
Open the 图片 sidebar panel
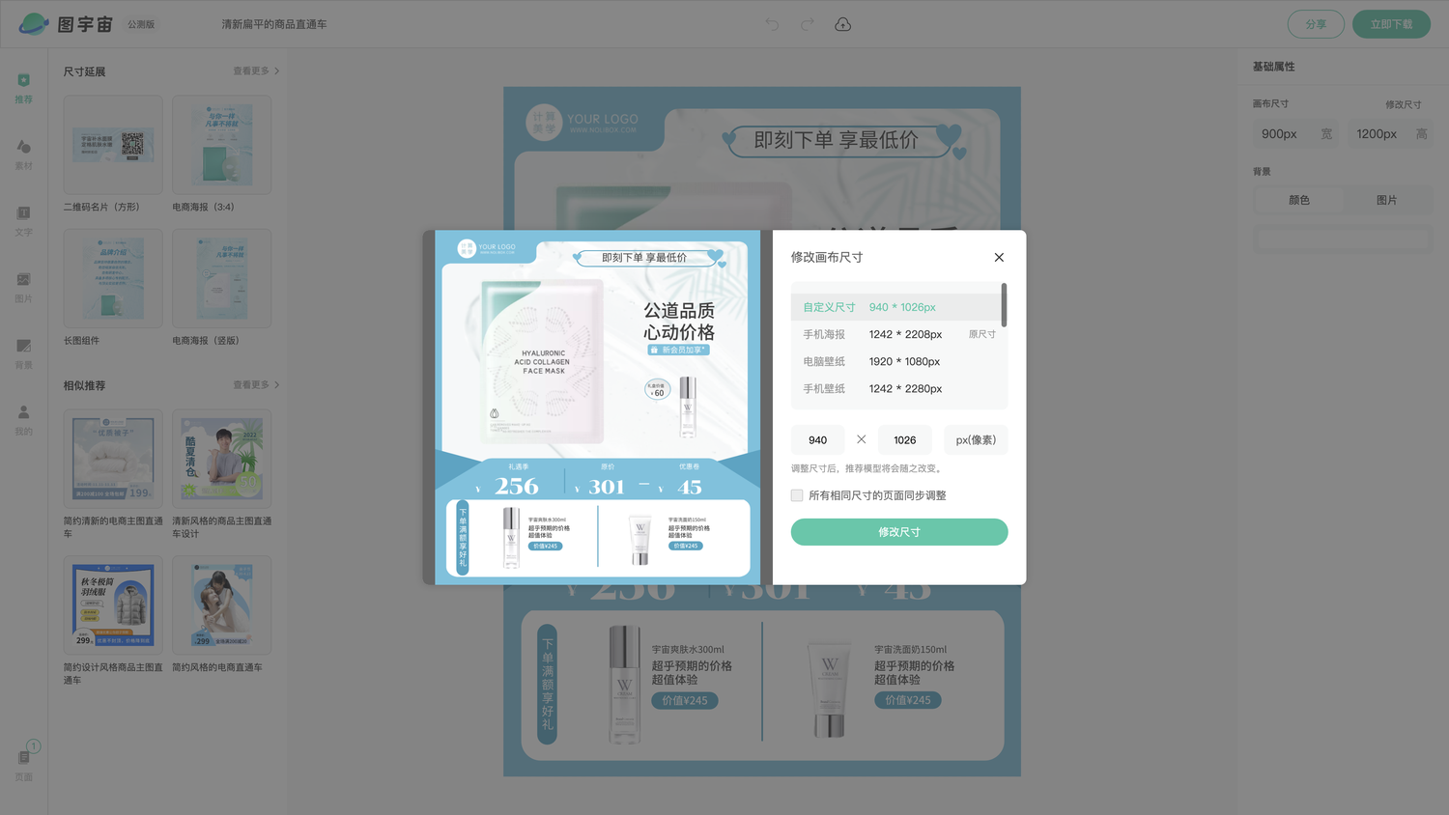[x=24, y=287]
